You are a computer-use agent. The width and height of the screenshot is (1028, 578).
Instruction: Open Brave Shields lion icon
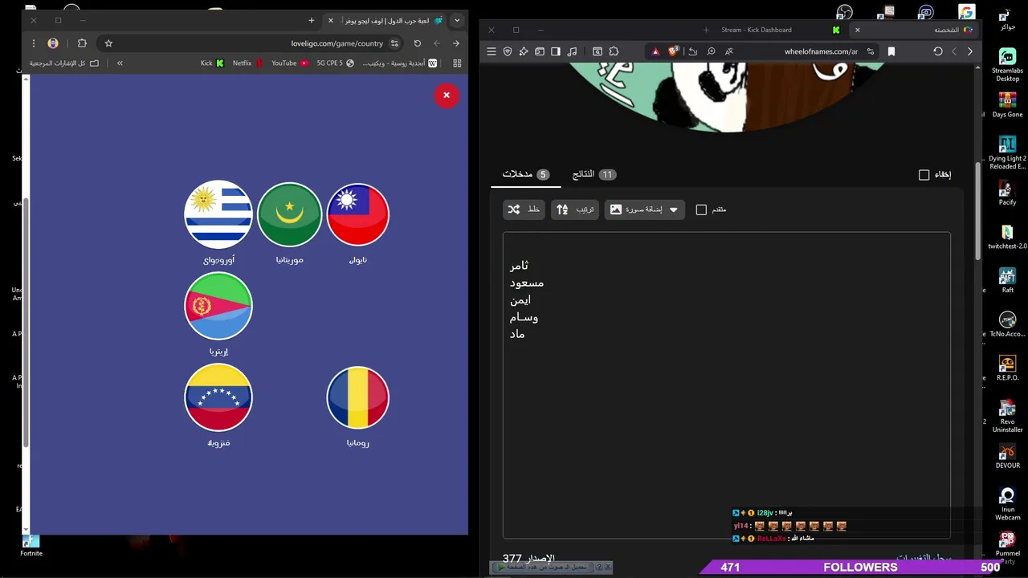click(674, 51)
